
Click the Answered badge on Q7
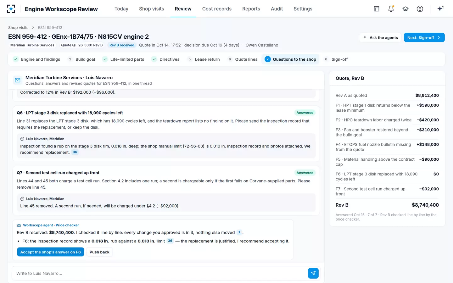(305, 173)
